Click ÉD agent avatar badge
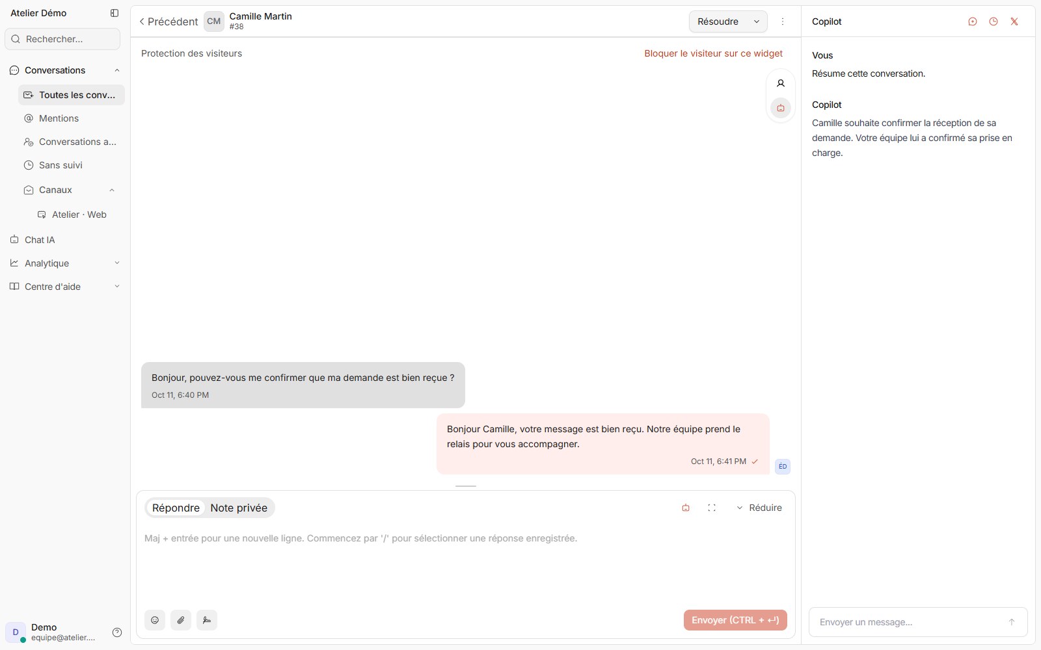 (x=783, y=466)
